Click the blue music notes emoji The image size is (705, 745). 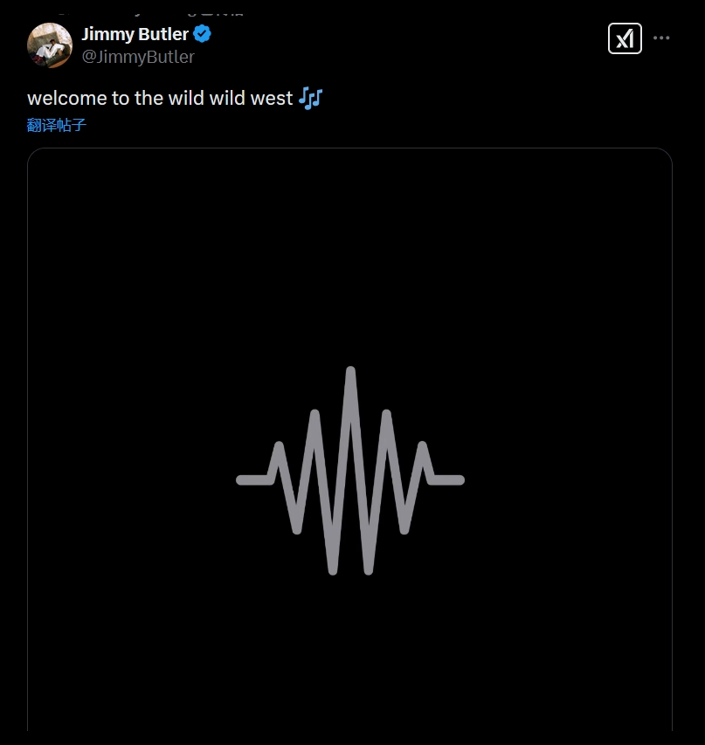coord(310,99)
